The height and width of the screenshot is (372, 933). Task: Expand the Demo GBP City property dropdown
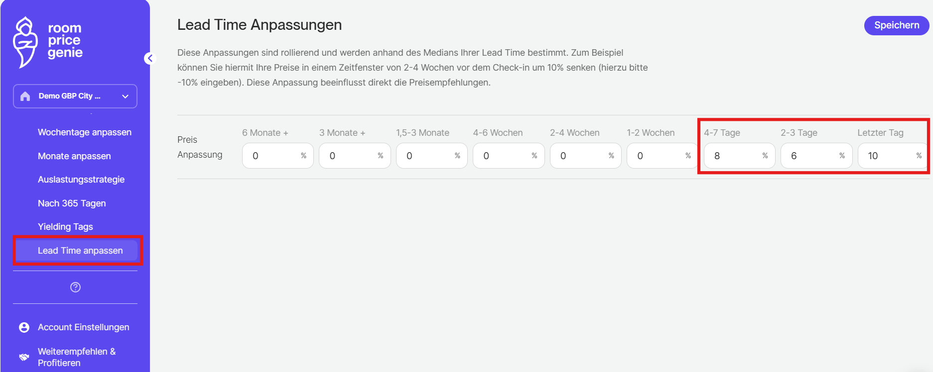pyautogui.click(x=125, y=96)
